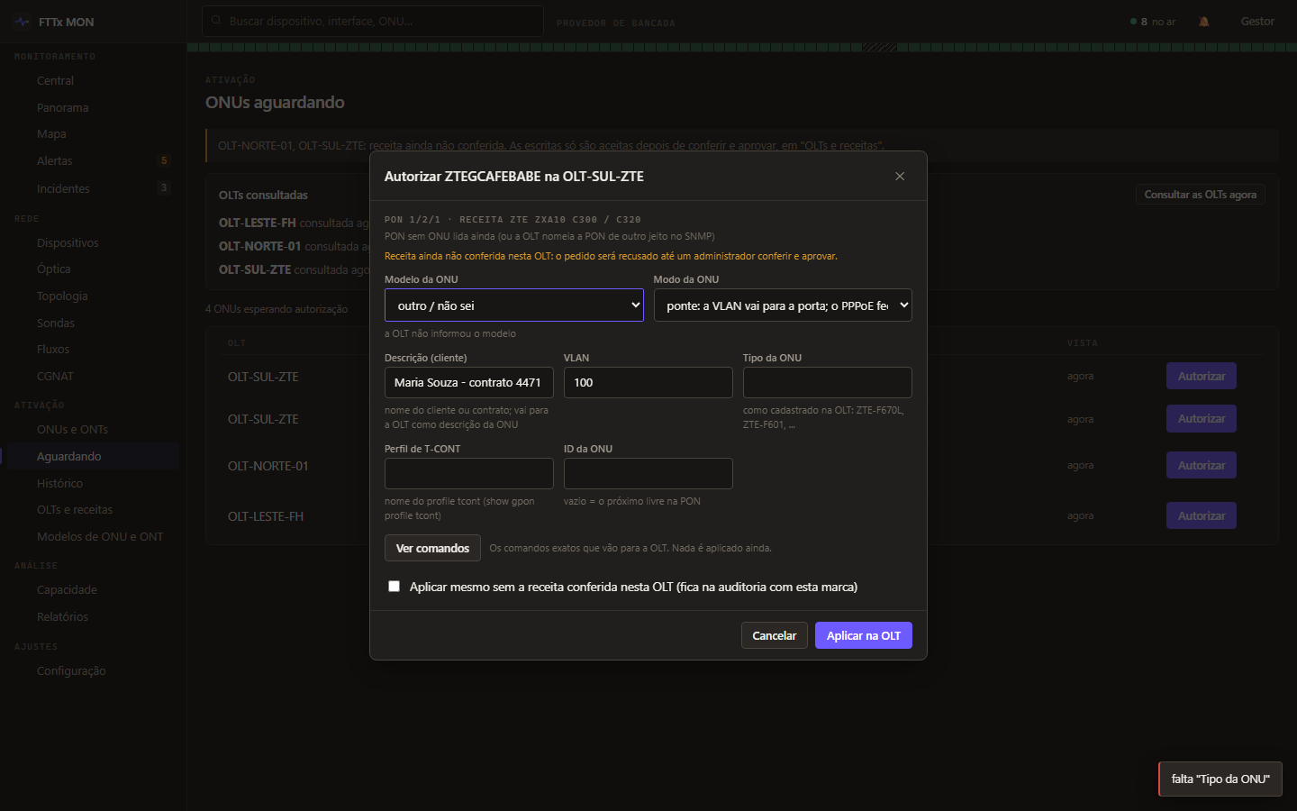Viewport: 1297px width, 811px height.
Task: Click the Cancelar button
Action: point(775,635)
